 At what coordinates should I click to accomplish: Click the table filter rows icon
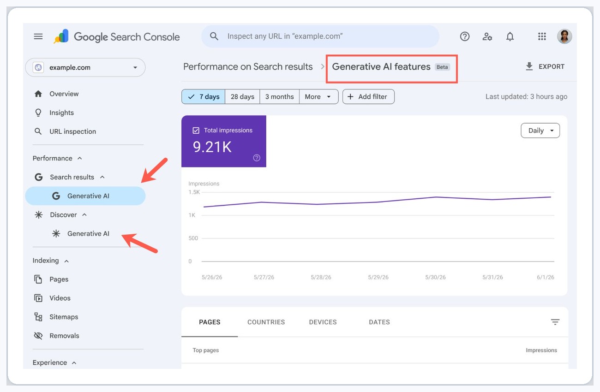click(x=555, y=322)
